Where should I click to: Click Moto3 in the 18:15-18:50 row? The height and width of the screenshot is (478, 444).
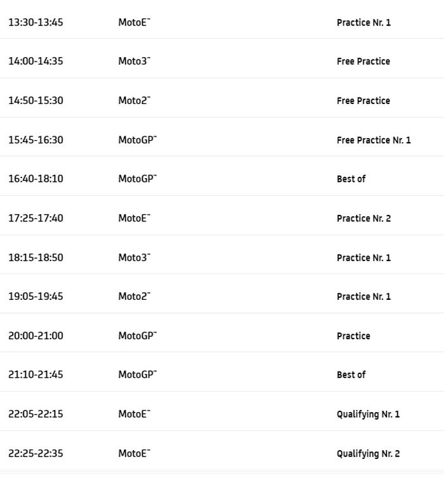tap(134, 257)
